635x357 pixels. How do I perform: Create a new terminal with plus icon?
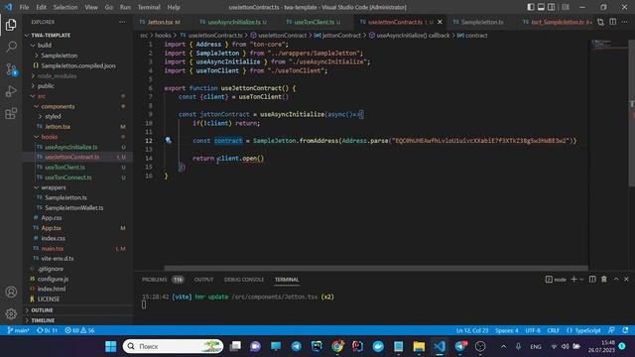(573, 280)
